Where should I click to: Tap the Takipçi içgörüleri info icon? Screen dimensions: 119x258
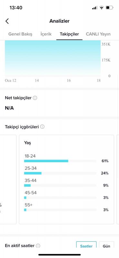[x=42, y=127]
